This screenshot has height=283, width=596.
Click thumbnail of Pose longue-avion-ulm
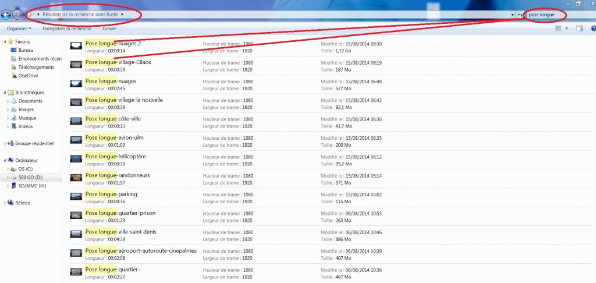[x=76, y=140]
